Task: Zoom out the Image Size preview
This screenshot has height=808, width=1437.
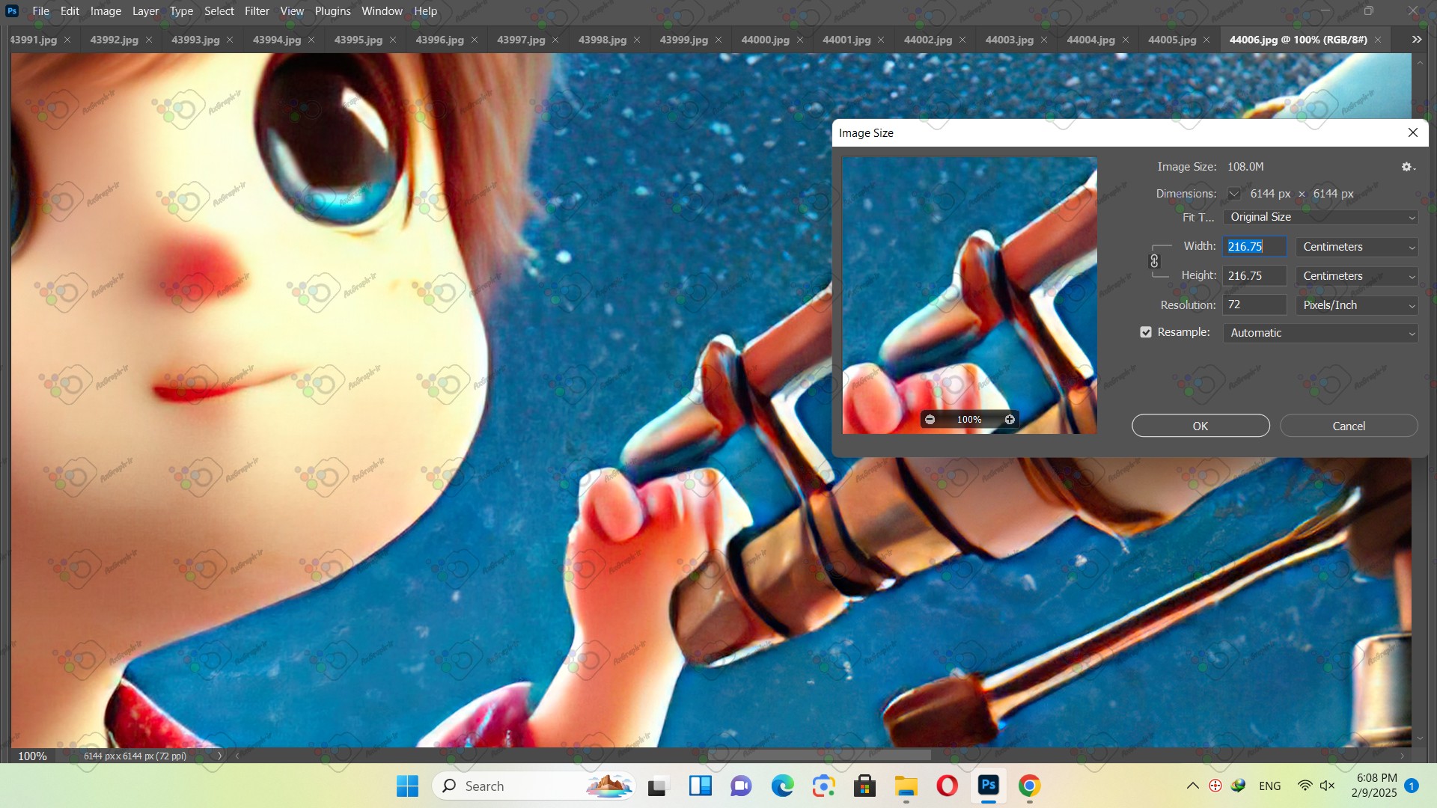Action: coord(930,420)
